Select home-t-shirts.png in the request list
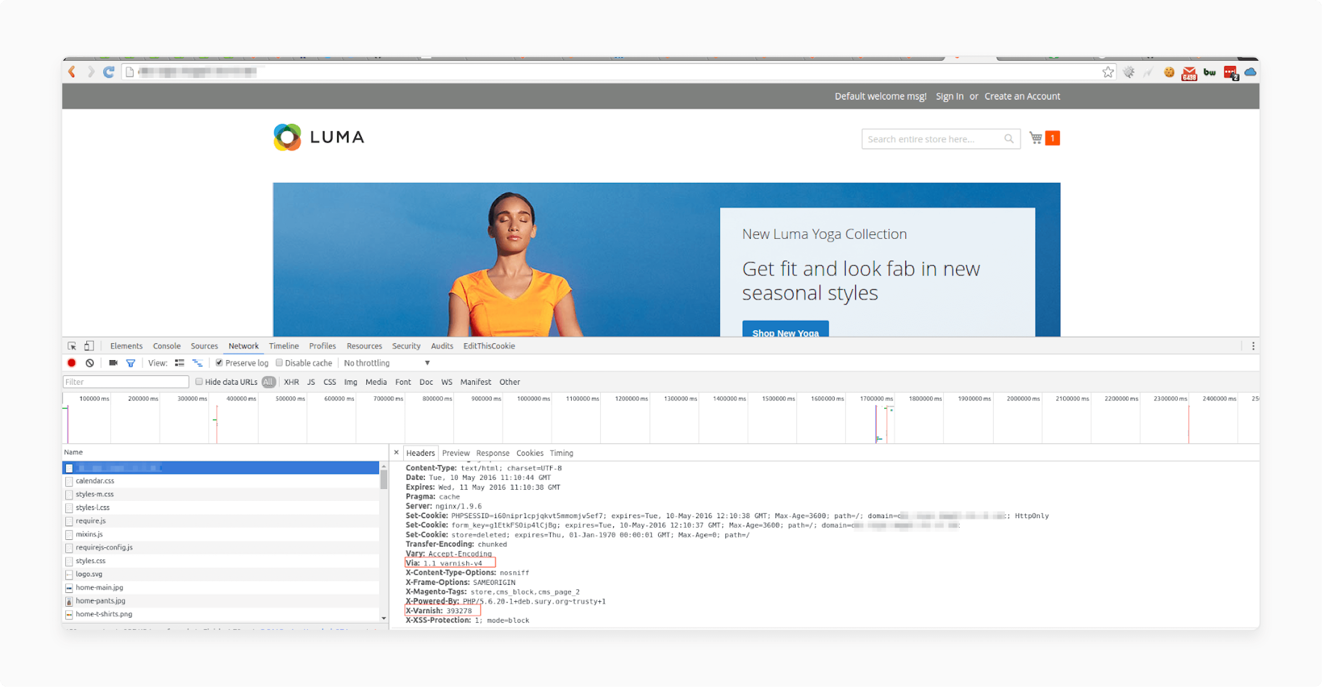Image resolution: width=1322 pixels, height=687 pixels. pos(221,614)
